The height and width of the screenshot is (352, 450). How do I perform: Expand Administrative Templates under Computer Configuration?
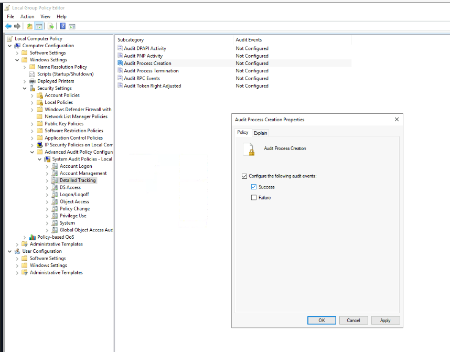[x=17, y=244]
